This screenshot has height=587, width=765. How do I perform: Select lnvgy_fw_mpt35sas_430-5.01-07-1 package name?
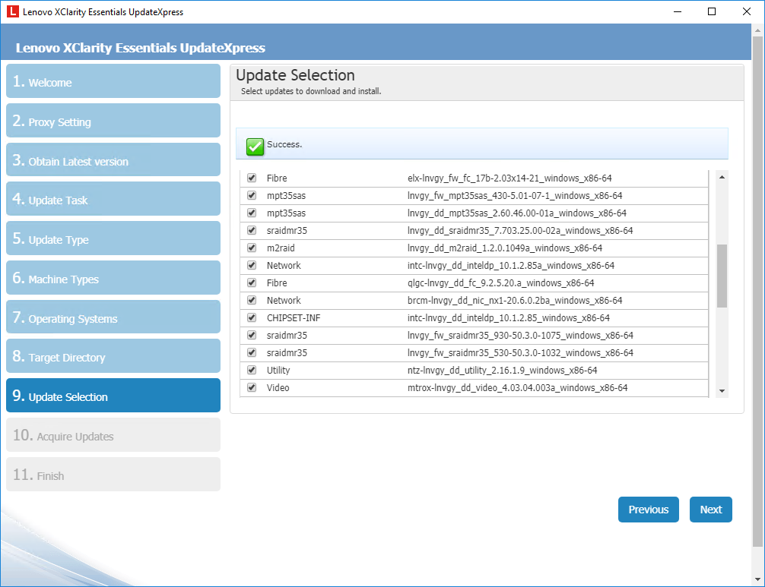tap(515, 195)
